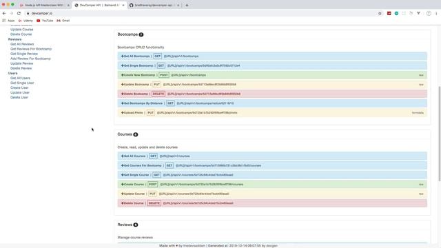Open a new browser tab with the plus
Screen dimensions: 441x248
click(x=187, y=5)
